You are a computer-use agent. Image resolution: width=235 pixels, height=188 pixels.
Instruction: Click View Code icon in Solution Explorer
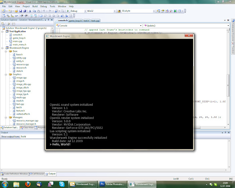pos(14,24)
